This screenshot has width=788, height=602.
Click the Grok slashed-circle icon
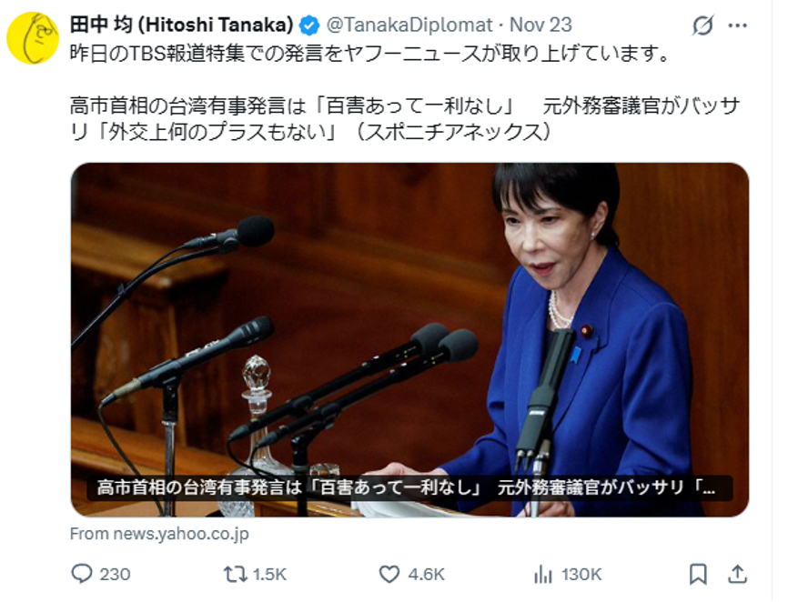click(x=702, y=25)
